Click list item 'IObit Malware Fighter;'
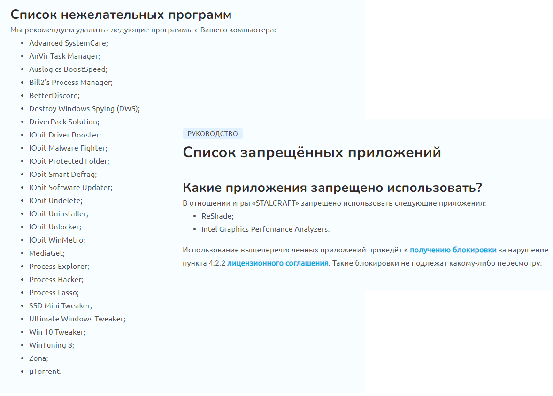This screenshot has width=553, height=396. pos(68,148)
